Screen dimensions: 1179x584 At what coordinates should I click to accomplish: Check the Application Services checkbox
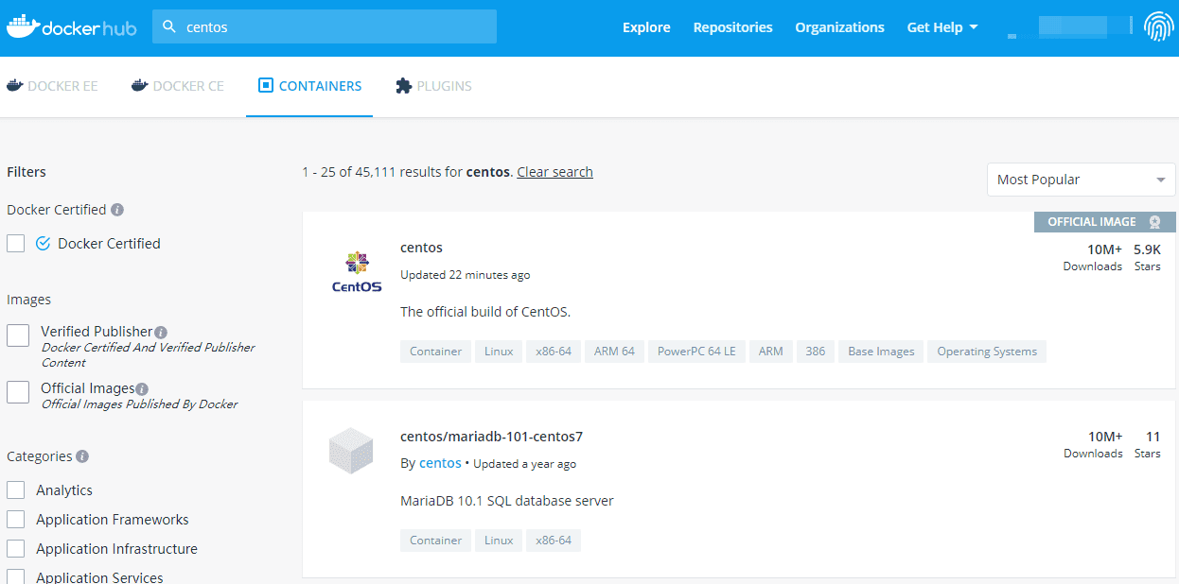[x=15, y=577]
